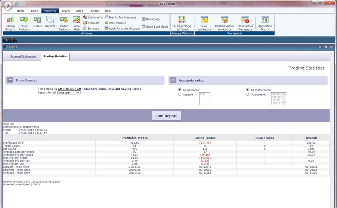Open the Help ribbon tab

click(x=108, y=11)
